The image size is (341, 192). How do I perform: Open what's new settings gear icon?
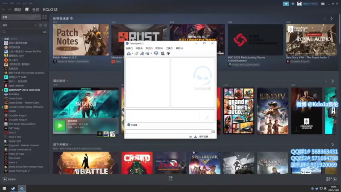pos(71,18)
